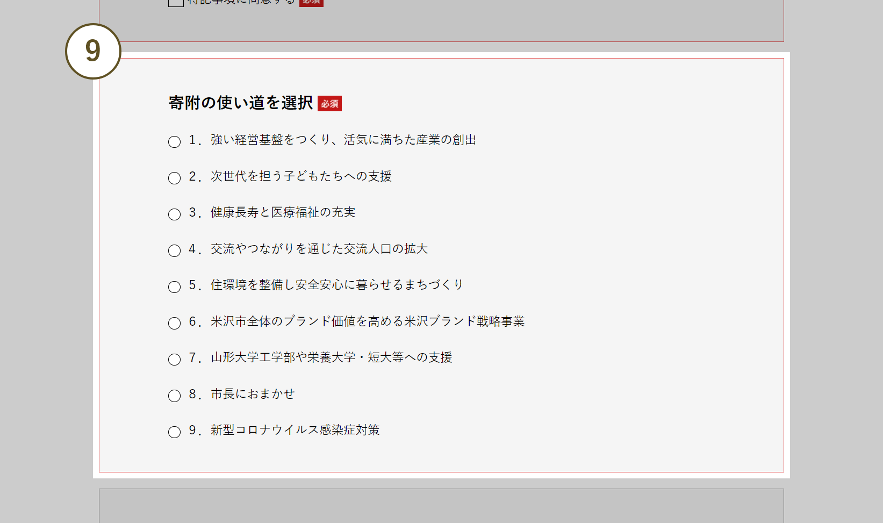The height and width of the screenshot is (523, 883).
Task: Click the label text 住環境を整備し安全安心に暮らせるまちづくり
Action: pos(336,285)
